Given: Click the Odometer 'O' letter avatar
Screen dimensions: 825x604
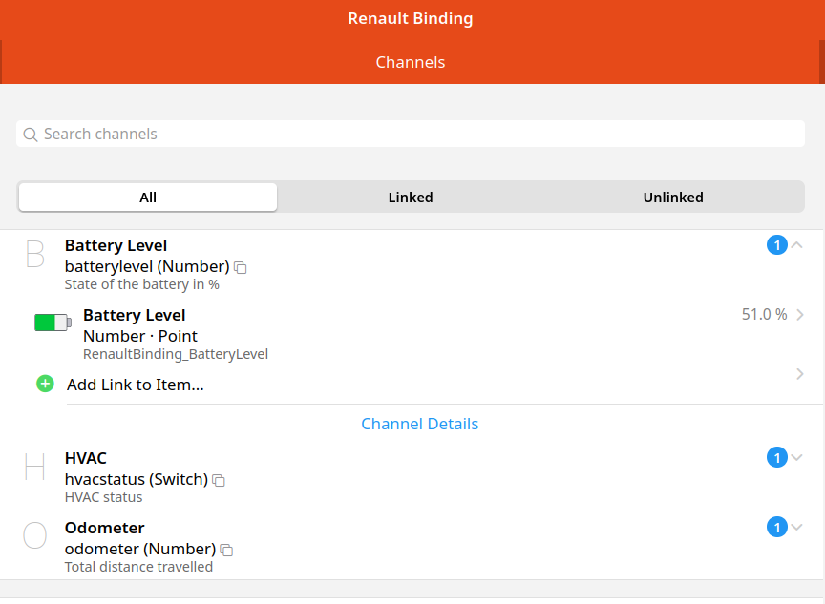Looking at the screenshot, I should (x=34, y=536).
